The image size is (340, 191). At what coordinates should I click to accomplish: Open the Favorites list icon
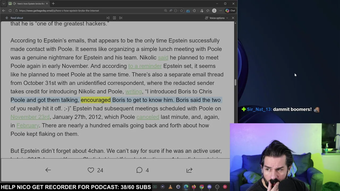pyautogui.click(x=208, y=11)
